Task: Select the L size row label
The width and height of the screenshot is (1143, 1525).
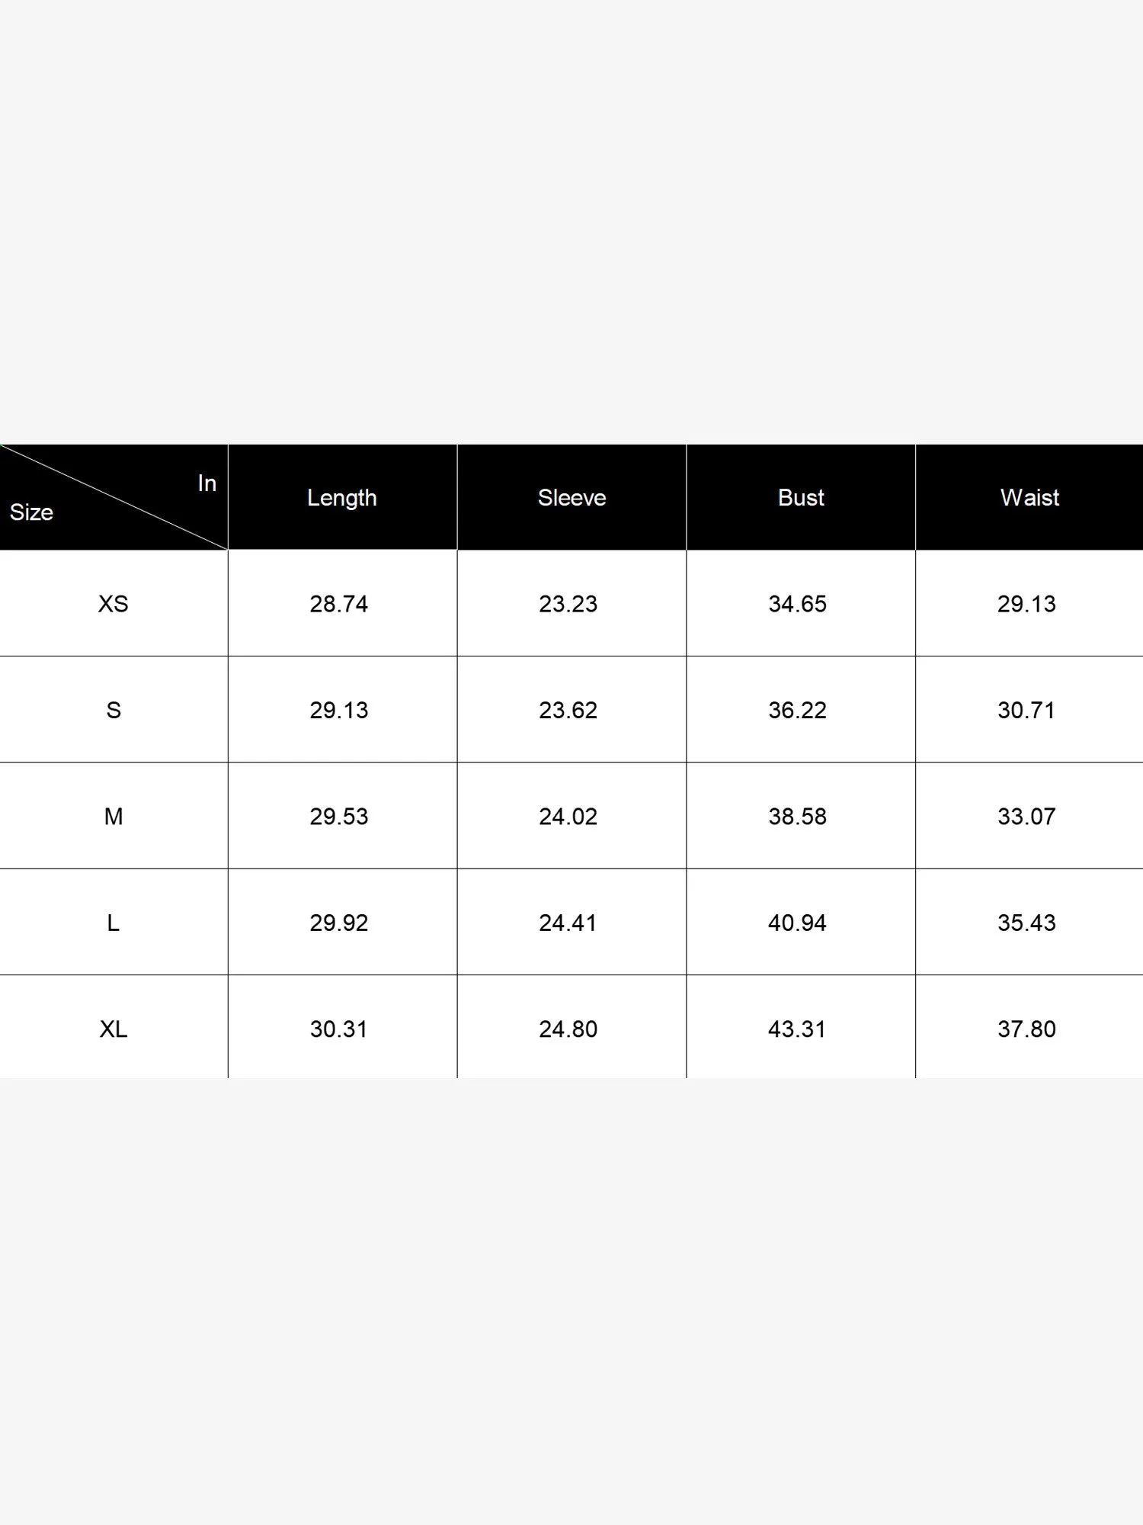Action: 114,923
